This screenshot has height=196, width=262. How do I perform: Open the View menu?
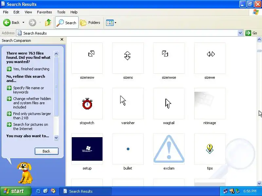[x=28, y=12]
